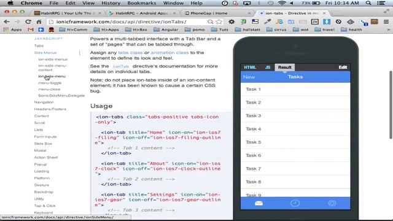Open the Gmail bookmark icon
This screenshot has height=221, width=393.
pos(31,29)
